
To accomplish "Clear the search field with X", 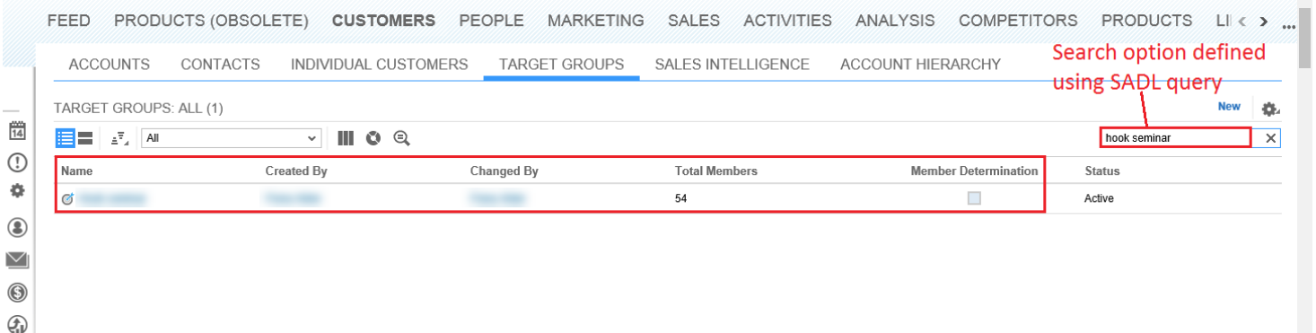I will 1270,138.
